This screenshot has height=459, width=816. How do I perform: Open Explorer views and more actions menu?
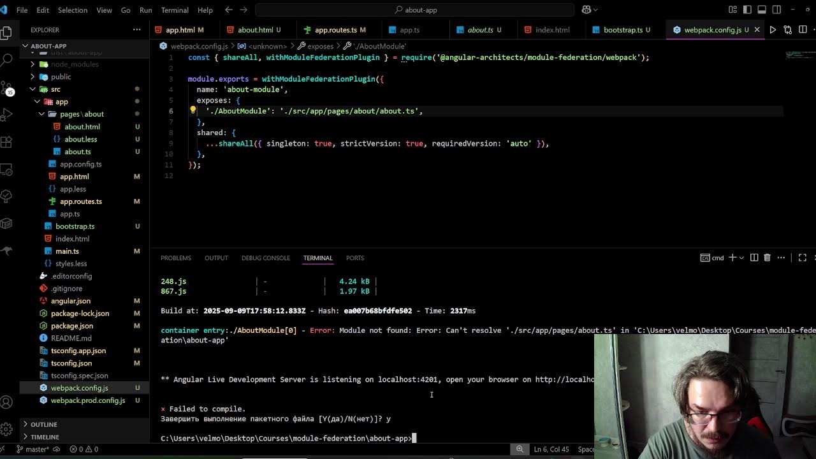136,30
